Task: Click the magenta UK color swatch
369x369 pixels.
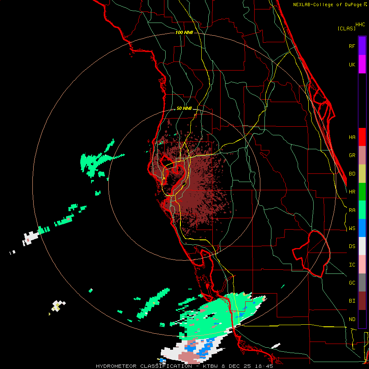Action: coord(362,64)
